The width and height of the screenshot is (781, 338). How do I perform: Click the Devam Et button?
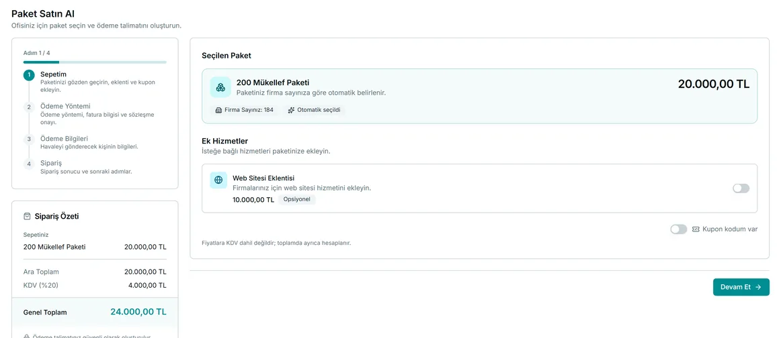[x=741, y=287]
